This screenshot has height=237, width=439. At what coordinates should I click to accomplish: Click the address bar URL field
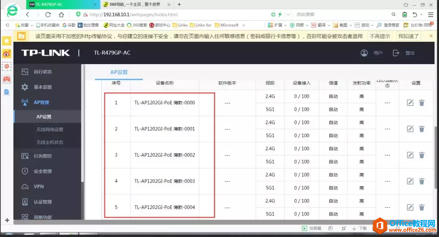(x=179, y=15)
